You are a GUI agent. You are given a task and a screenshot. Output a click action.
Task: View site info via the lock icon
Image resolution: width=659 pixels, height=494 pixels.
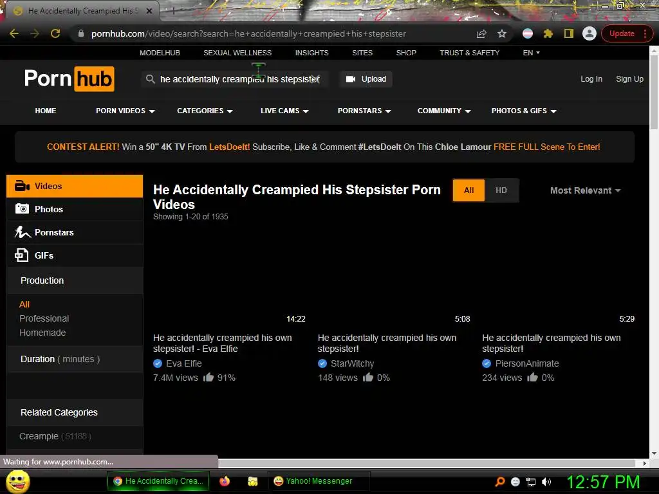click(81, 33)
